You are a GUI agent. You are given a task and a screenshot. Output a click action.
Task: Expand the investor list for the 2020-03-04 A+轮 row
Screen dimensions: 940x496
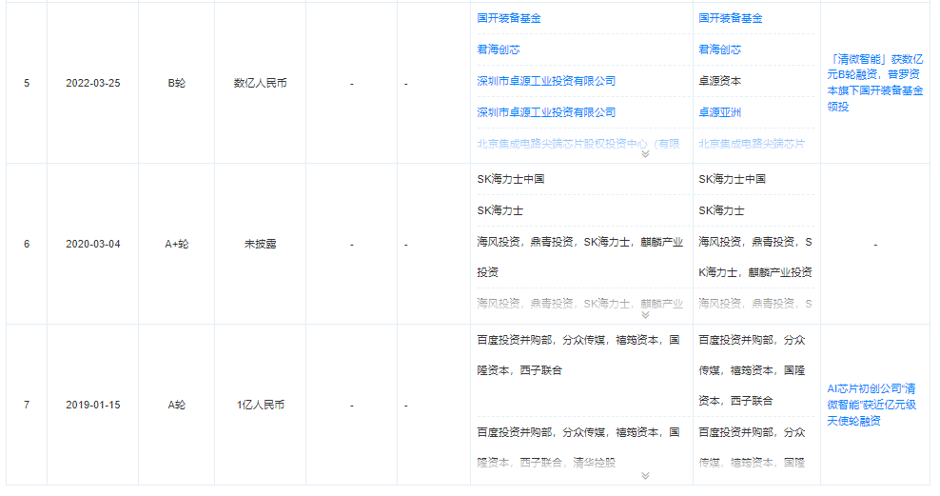pyautogui.click(x=645, y=315)
